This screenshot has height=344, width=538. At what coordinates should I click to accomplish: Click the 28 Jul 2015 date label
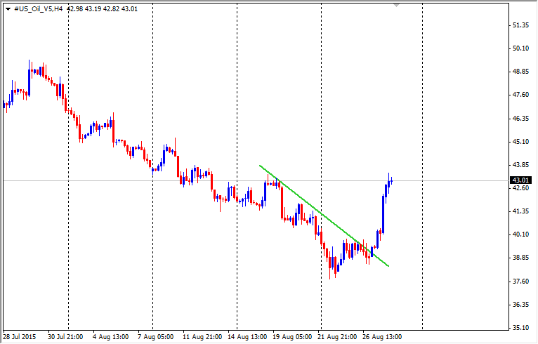[x=19, y=336]
